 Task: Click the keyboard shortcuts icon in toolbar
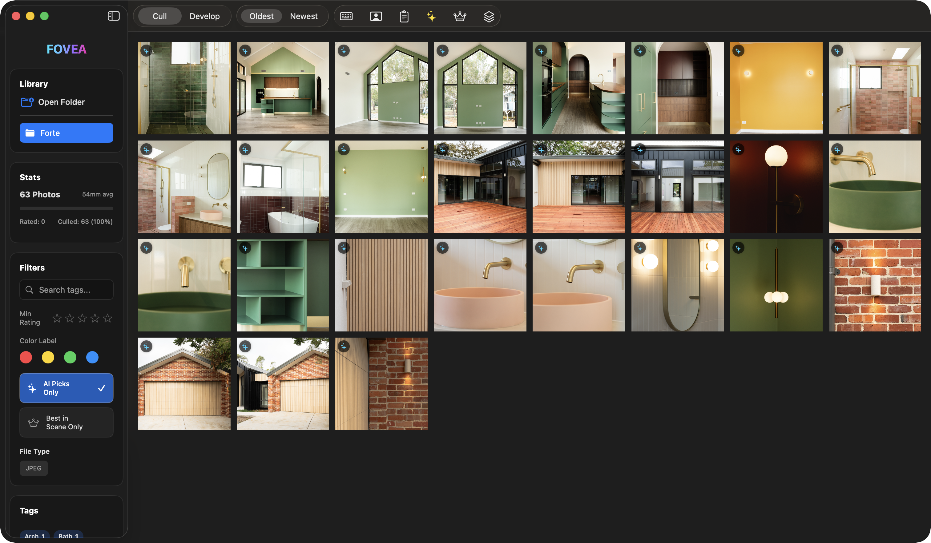[x=346, y=16]
